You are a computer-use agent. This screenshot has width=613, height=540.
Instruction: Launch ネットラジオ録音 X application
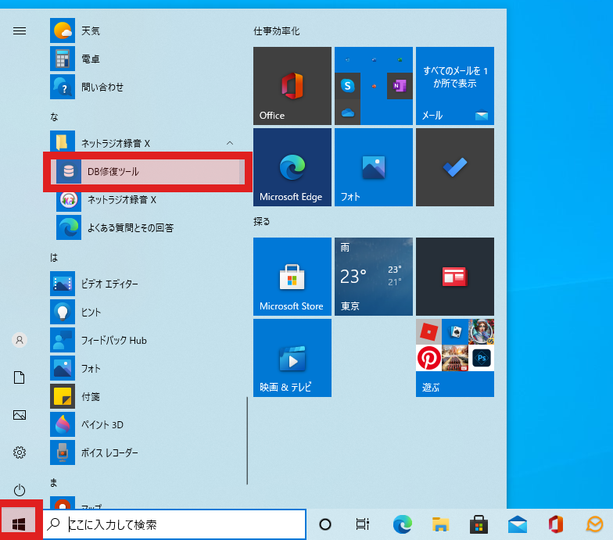click(121, 200)
